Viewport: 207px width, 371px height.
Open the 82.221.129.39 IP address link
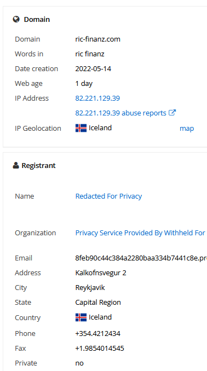[97, 98]
